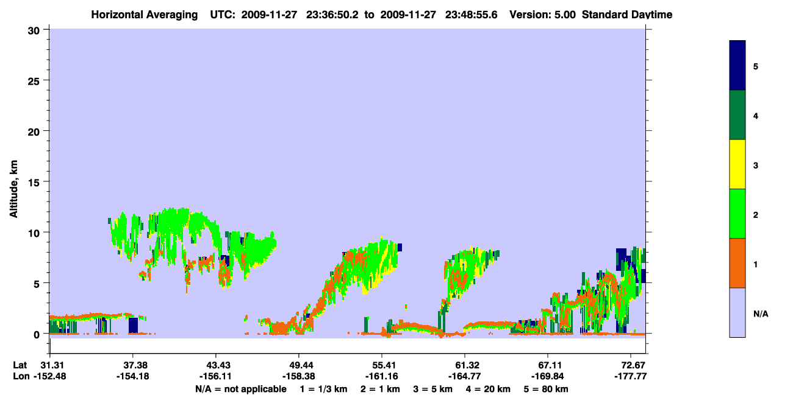This screenshot has height=406, width=793.
Task: Click the lavender N/A colorbar segment
Action: [x=737, y=312]
